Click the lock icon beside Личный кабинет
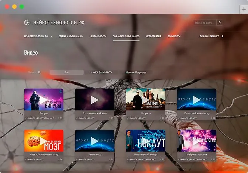 [x=223, y=36]
